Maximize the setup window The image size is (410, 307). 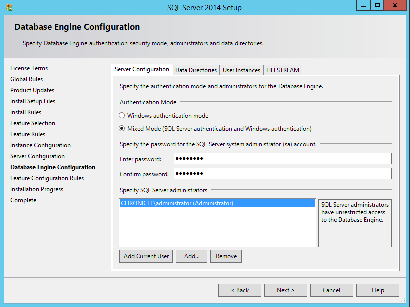pos(377,6)
